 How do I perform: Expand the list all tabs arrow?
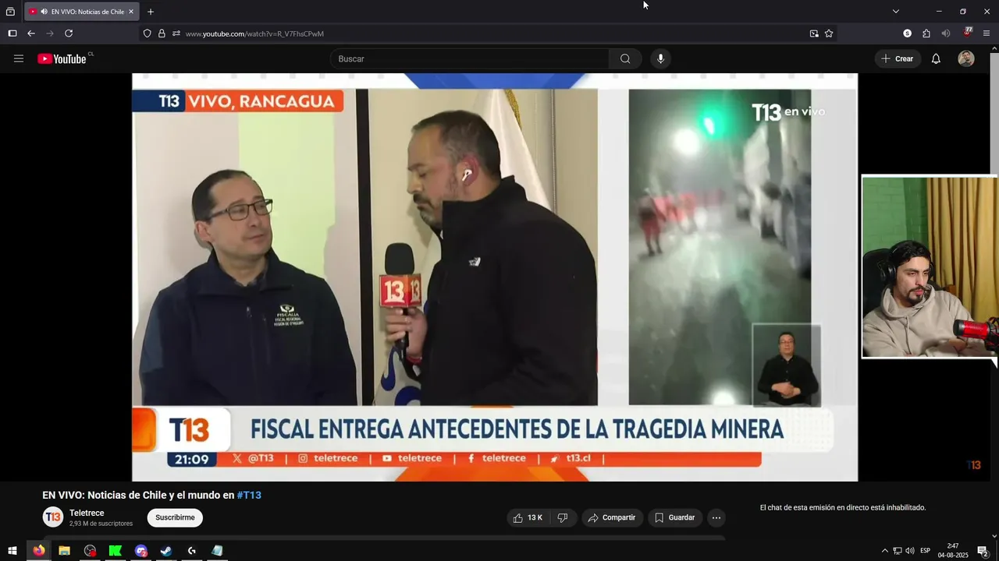coord(896,12)
